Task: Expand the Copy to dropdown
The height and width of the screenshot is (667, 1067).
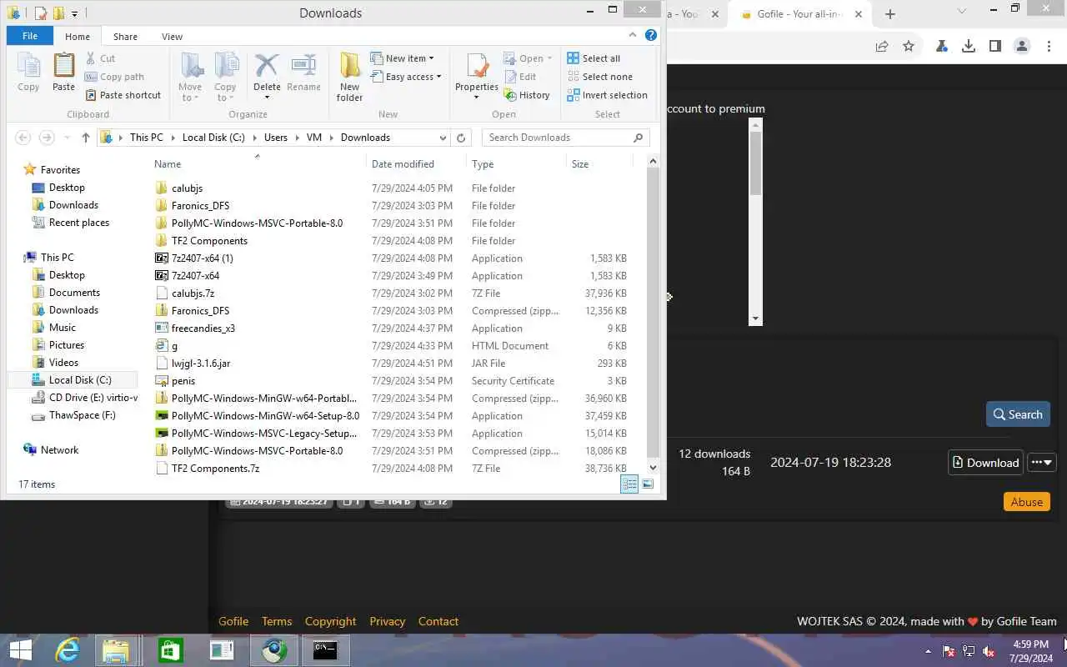Action: (225, 93)
